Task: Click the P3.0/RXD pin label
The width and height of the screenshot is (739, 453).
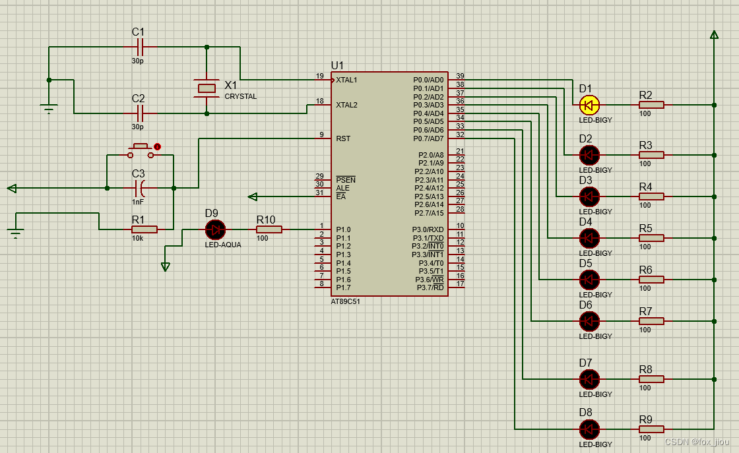Action: [x=428, y=229]
